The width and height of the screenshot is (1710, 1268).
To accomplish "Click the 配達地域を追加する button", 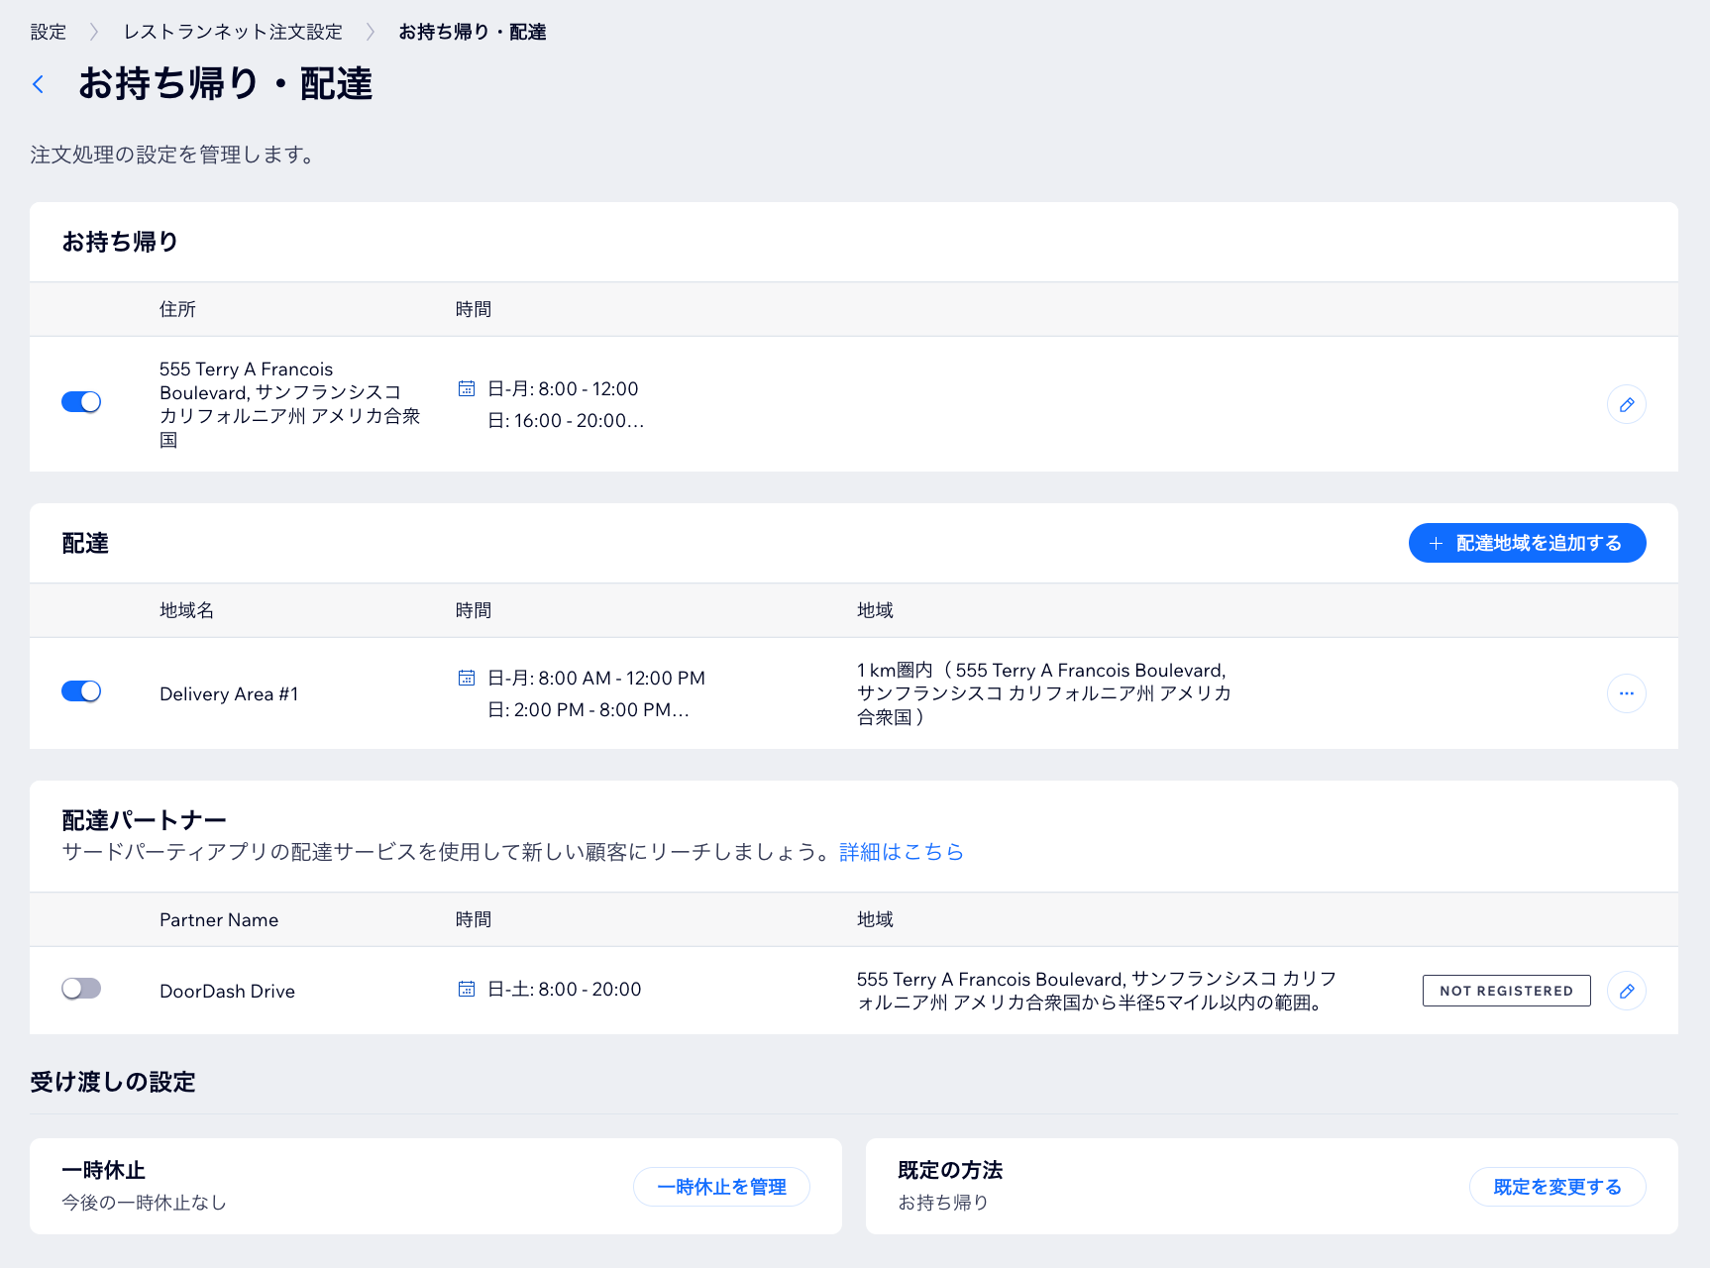I will (1527, 543).
